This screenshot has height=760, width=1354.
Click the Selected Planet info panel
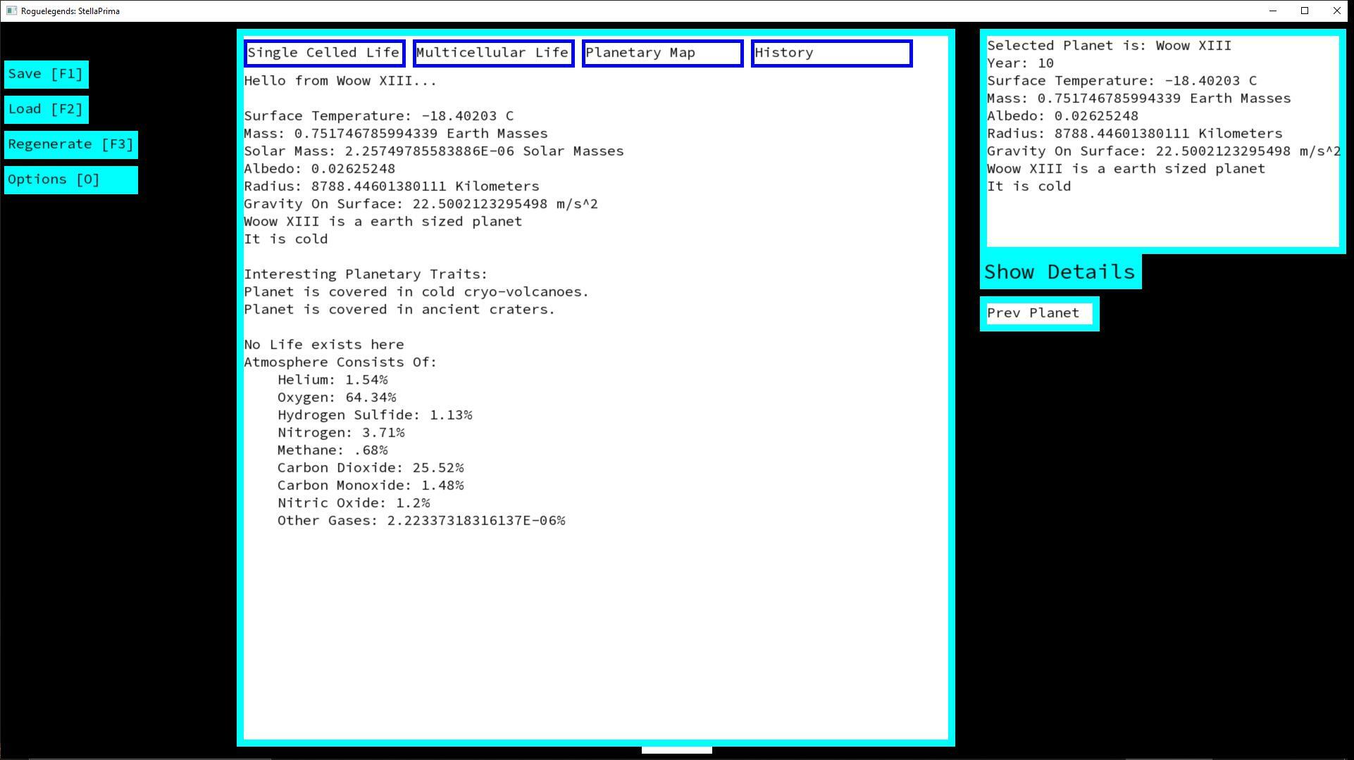pyautogui.click(x=1162, y=141)
